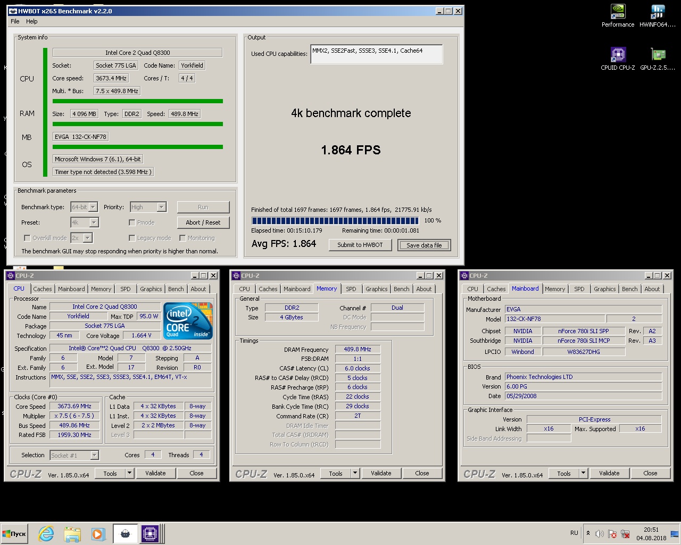Open Windows Explorer folder in the taskbar
The image size is (681, 545).
[x=72, y=534]
